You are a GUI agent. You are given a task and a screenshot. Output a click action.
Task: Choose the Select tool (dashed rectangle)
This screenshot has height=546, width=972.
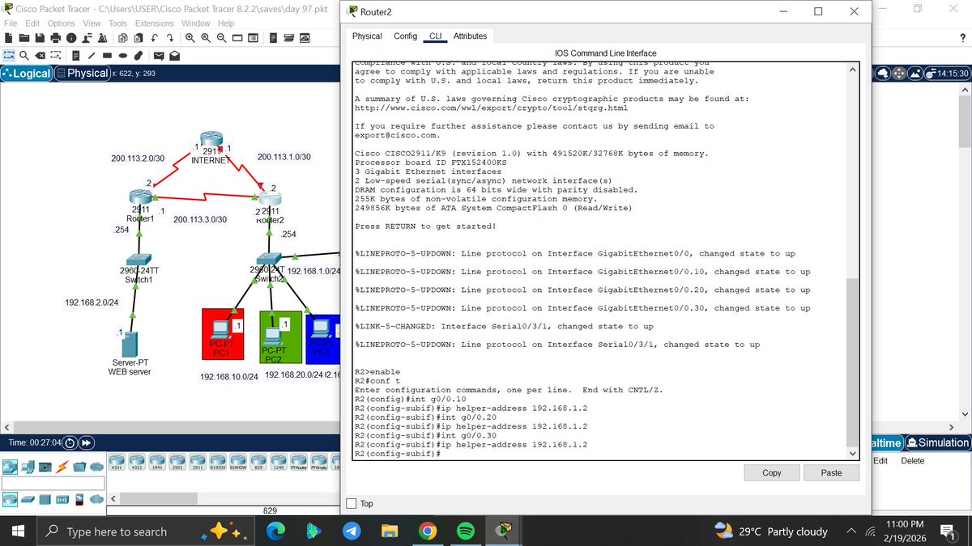tap(9, 56)
